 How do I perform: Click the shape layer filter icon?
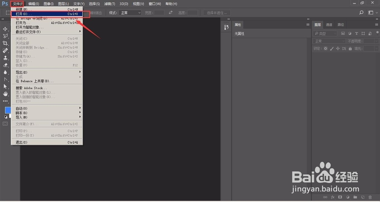pos(363,33)
